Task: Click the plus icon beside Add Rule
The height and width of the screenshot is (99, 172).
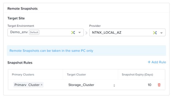Action: point(149,62)
